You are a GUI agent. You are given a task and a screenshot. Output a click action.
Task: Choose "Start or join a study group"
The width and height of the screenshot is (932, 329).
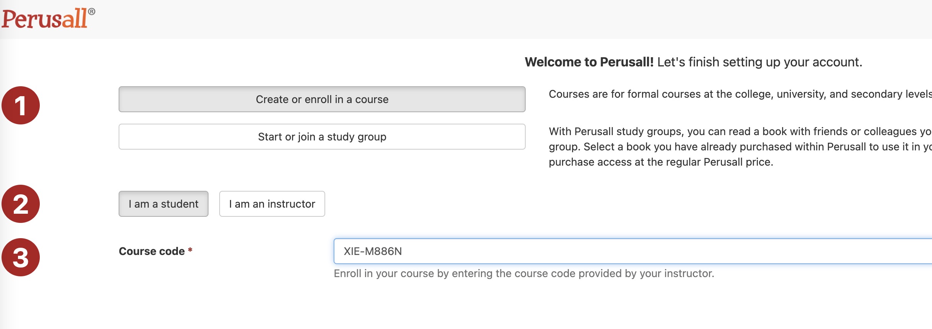click(322, 137)
